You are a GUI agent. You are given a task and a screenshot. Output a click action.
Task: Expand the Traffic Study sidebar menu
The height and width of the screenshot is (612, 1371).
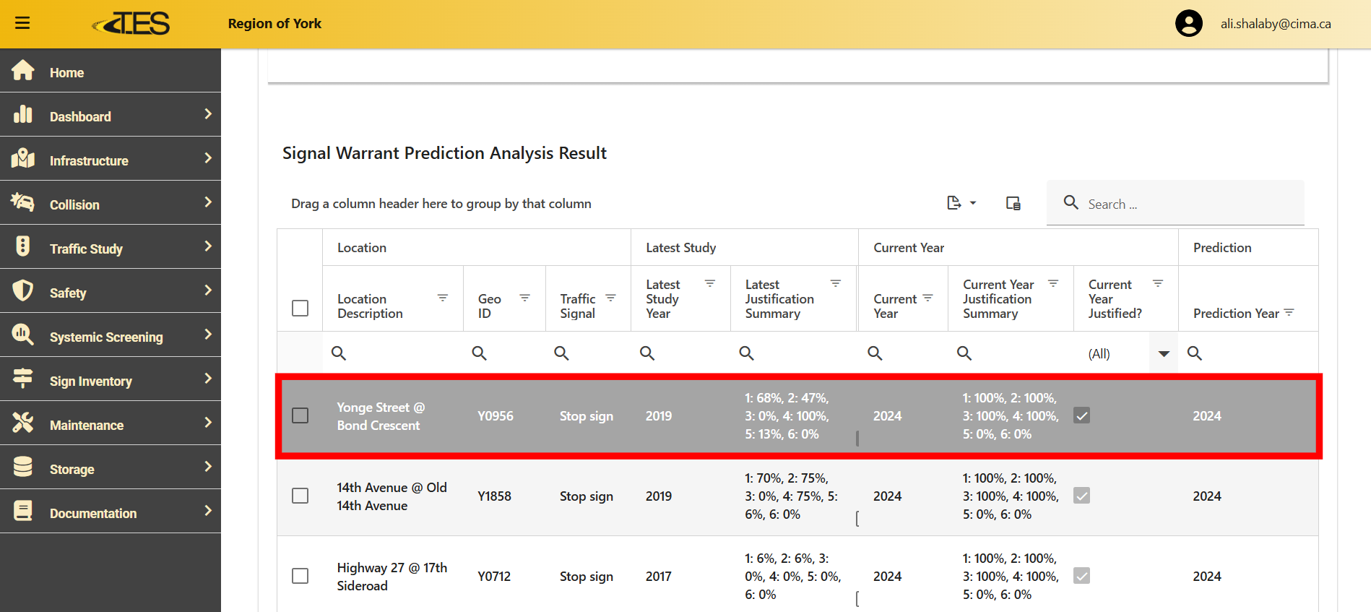point(111,249)
